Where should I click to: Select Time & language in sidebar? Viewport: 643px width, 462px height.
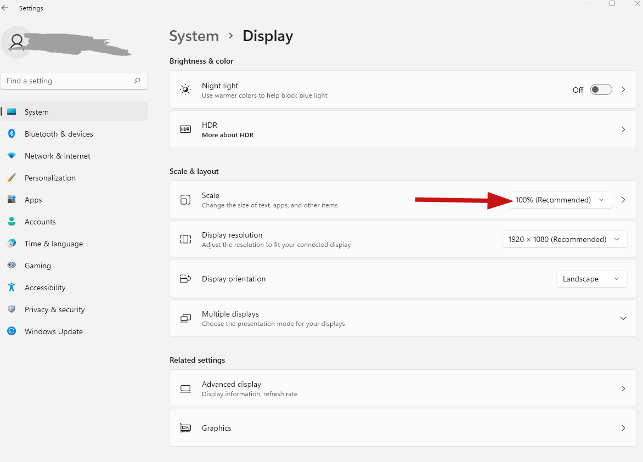coord(54,244)
